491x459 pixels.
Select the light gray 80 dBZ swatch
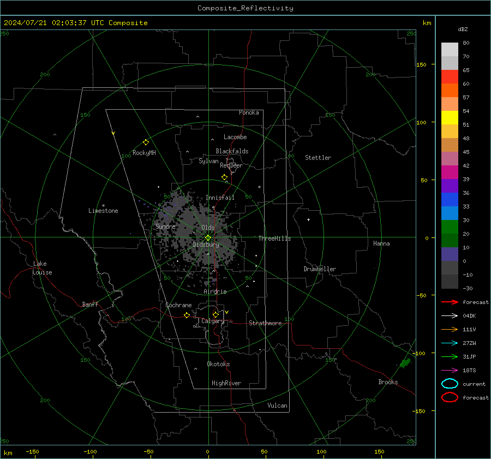[450, 50]
